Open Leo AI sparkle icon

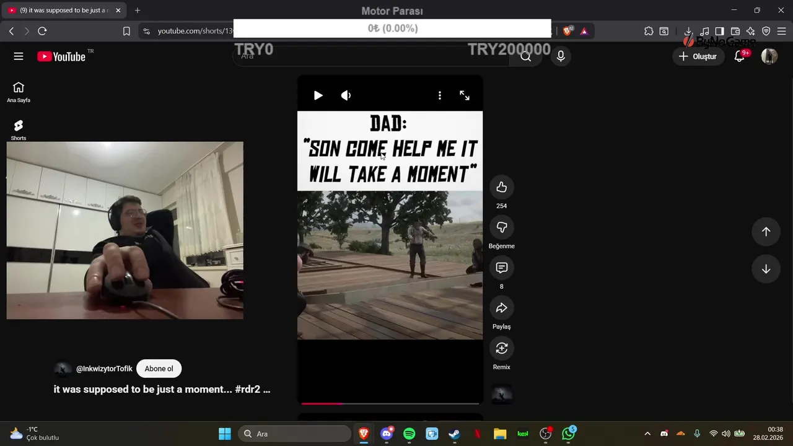click(751, 31)
